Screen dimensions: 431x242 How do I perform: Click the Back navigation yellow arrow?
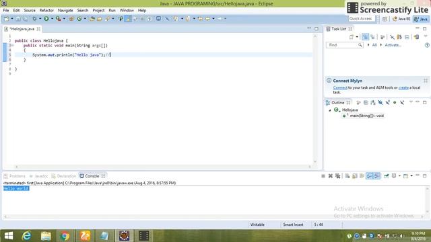(x=207, y=19)
